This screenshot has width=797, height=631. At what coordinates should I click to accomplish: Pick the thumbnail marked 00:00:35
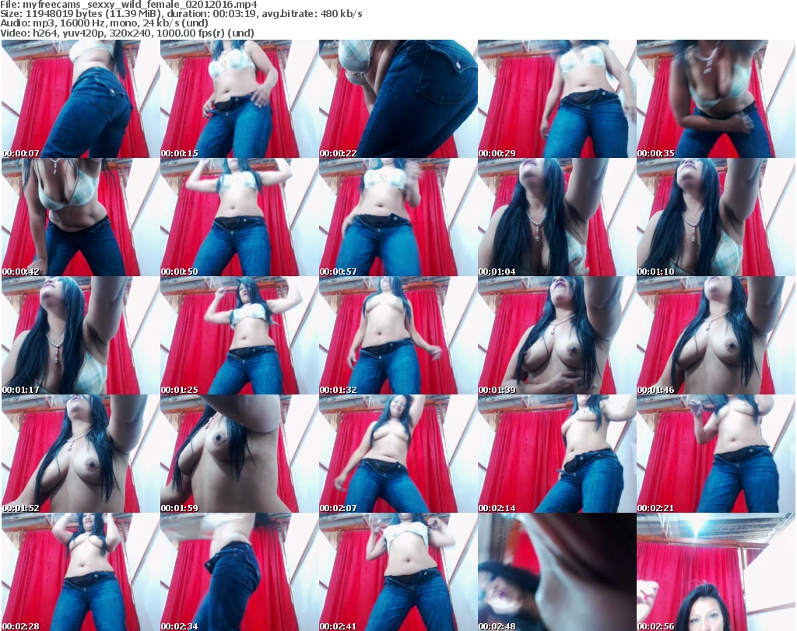(x=716, y=99)
